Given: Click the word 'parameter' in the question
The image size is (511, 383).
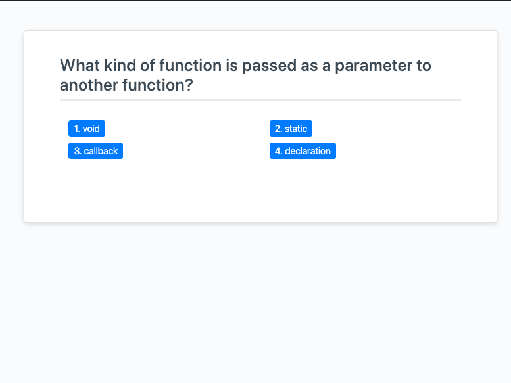Looking at the screenshot, I should [x=374, y=66].
